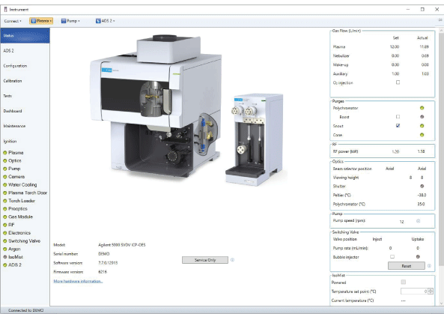Click the Service Only button

(x=205, y=260)
